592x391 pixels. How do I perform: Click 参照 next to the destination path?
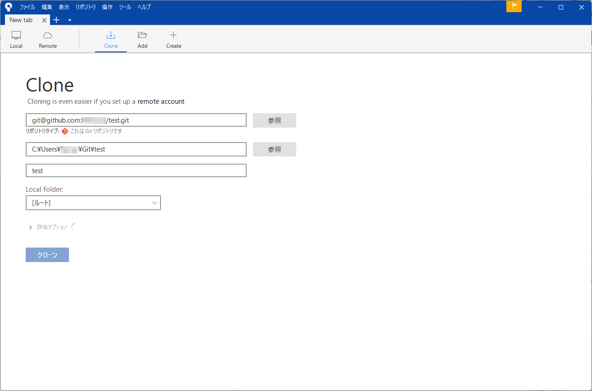[274, 149]
